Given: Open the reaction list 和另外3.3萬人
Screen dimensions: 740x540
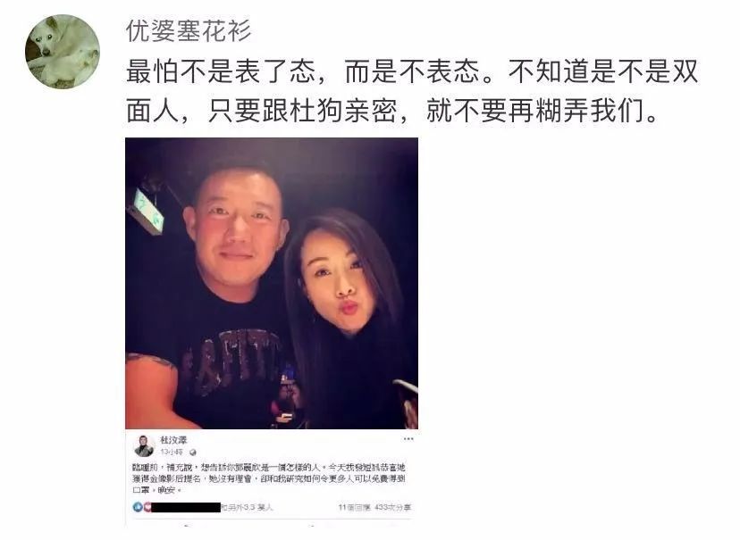Looking at the screenshot, I should click(x=247, y=508).
